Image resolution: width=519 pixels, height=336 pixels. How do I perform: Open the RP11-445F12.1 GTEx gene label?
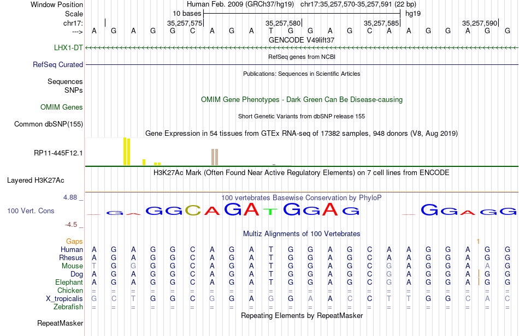pos(58,153)
